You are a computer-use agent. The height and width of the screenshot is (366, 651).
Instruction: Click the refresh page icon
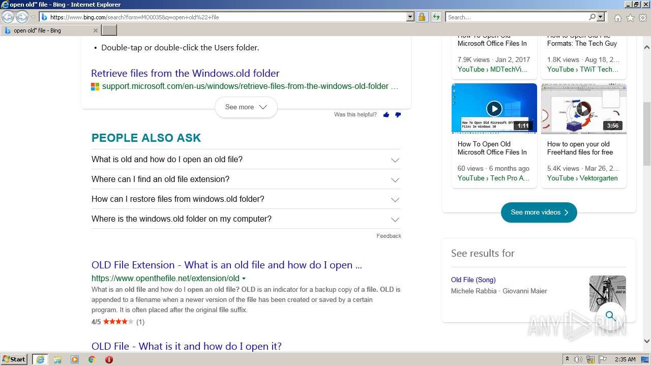tap(436, 17)
